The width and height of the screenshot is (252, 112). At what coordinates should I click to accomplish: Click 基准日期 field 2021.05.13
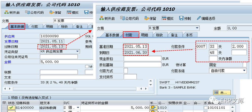[x=136, y=47]
